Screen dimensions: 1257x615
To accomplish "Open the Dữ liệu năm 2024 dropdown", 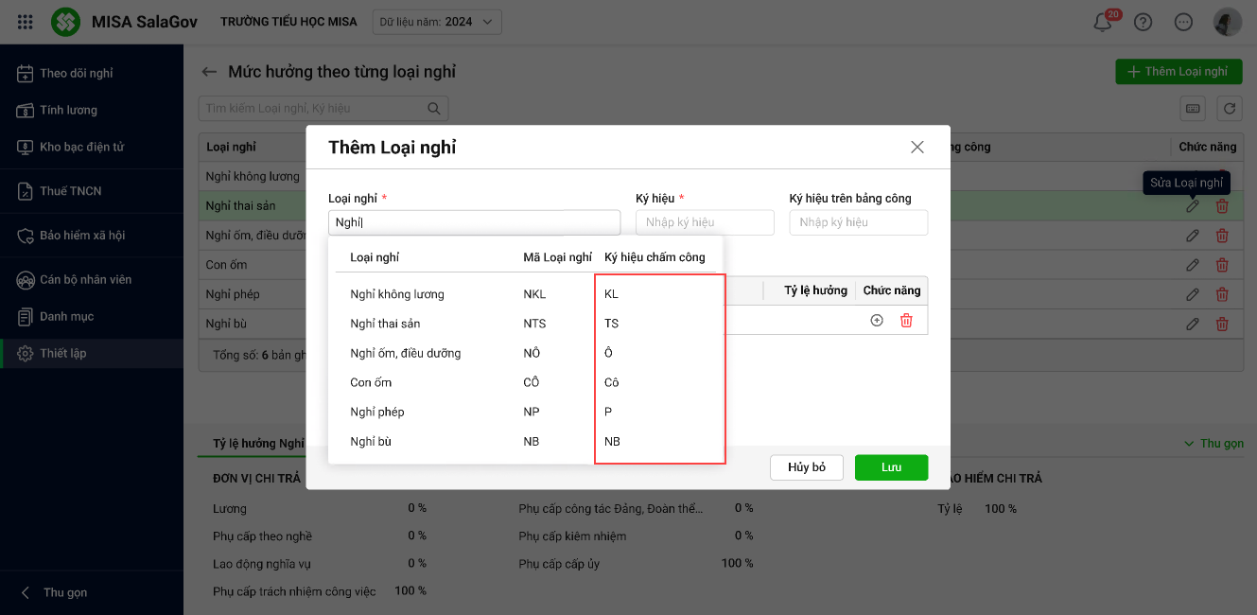I will [437, 22].
